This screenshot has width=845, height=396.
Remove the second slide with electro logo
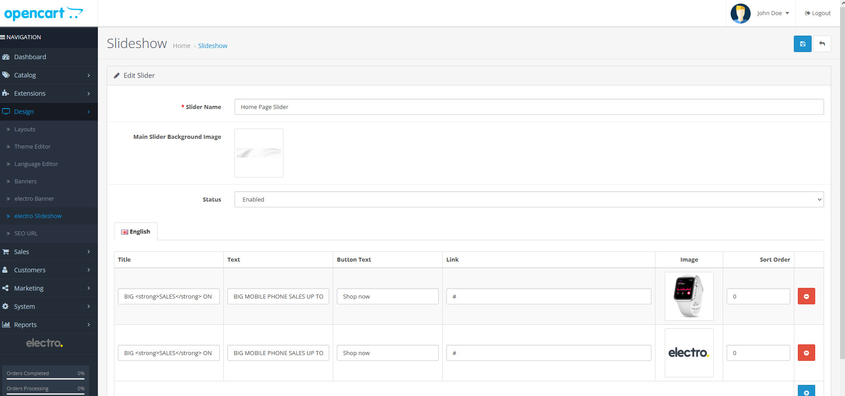coord(806,353)
